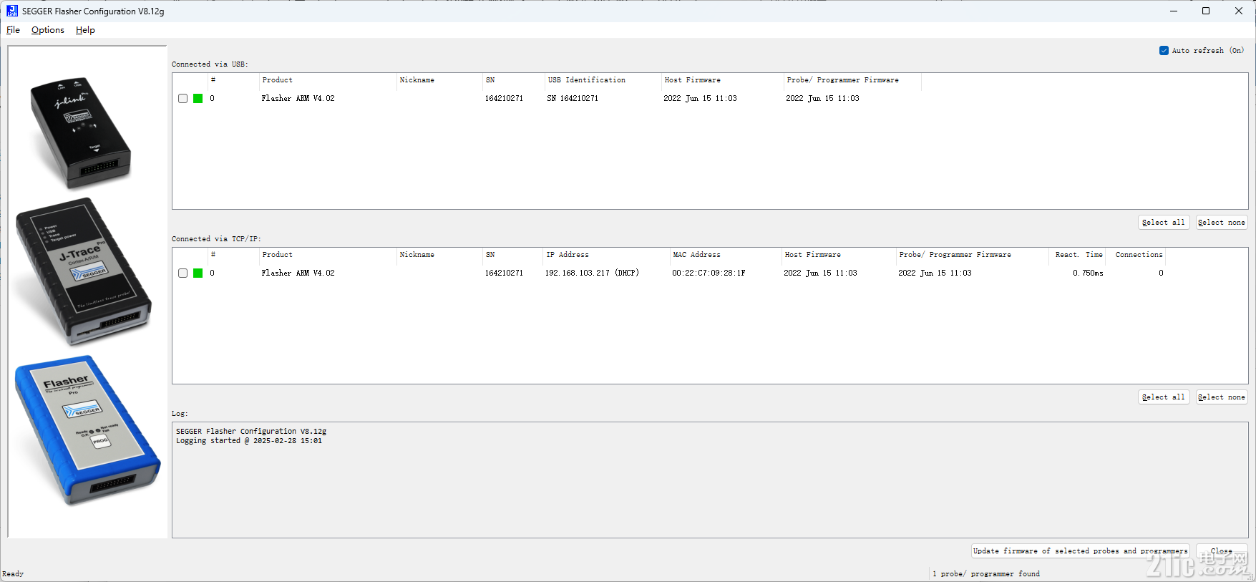Screen dimensions: 1256x582
Task: Click the Product column header in USB table
Action: tap(328, 80)
